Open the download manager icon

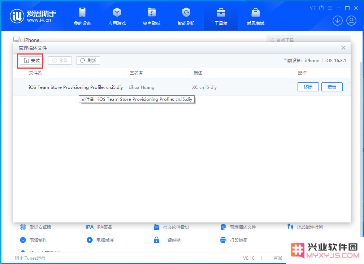click(338, 21)
